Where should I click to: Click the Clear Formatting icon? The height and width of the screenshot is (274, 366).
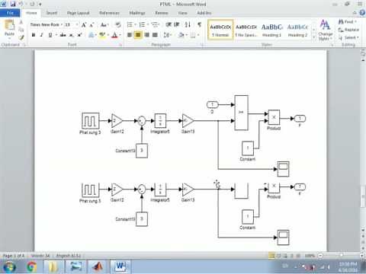point(118,24)
